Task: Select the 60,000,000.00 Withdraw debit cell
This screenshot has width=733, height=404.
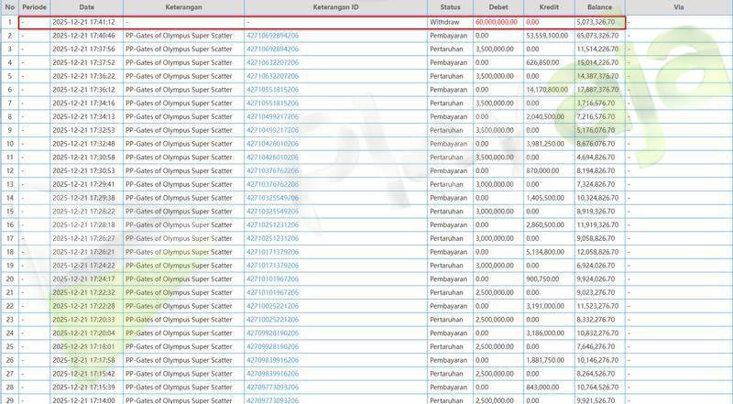Action: tap(498, 21)
